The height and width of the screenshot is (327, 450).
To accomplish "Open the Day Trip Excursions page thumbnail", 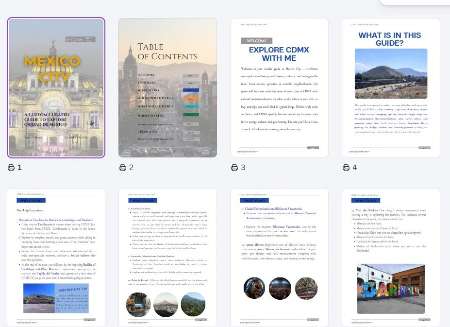I will click(56, 258).
